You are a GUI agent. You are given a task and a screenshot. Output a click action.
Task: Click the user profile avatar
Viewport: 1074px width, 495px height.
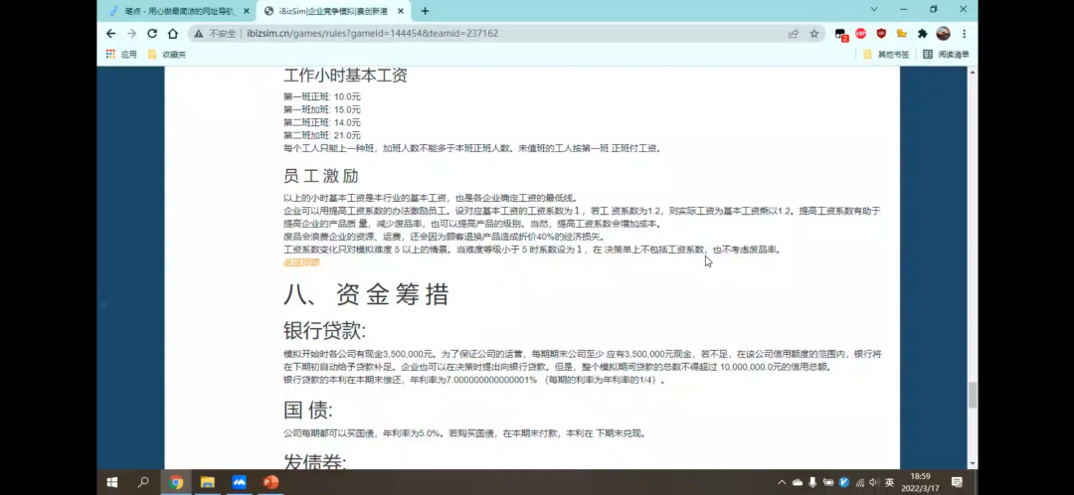click(943, 33)
